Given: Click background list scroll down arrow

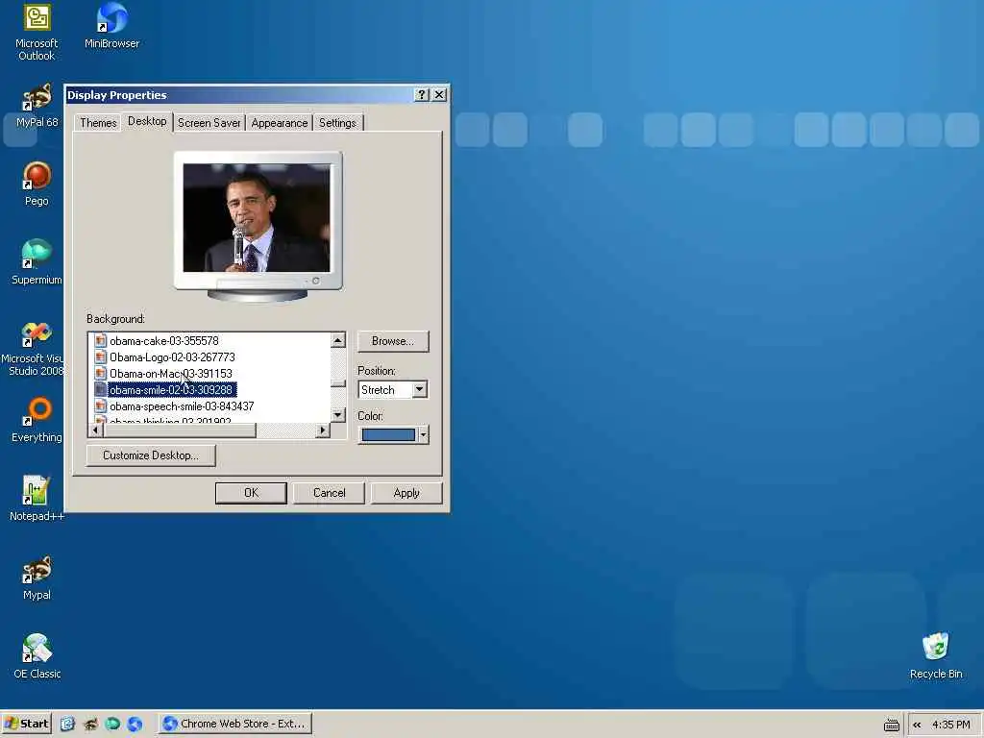Looking at the screenshot, I should tap(337, 415).
